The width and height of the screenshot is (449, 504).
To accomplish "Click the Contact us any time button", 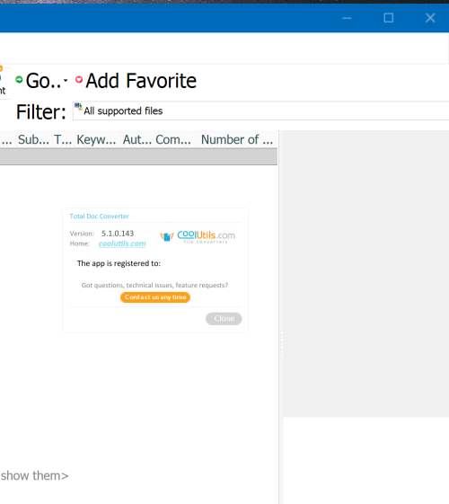I will tap(155, 297).
